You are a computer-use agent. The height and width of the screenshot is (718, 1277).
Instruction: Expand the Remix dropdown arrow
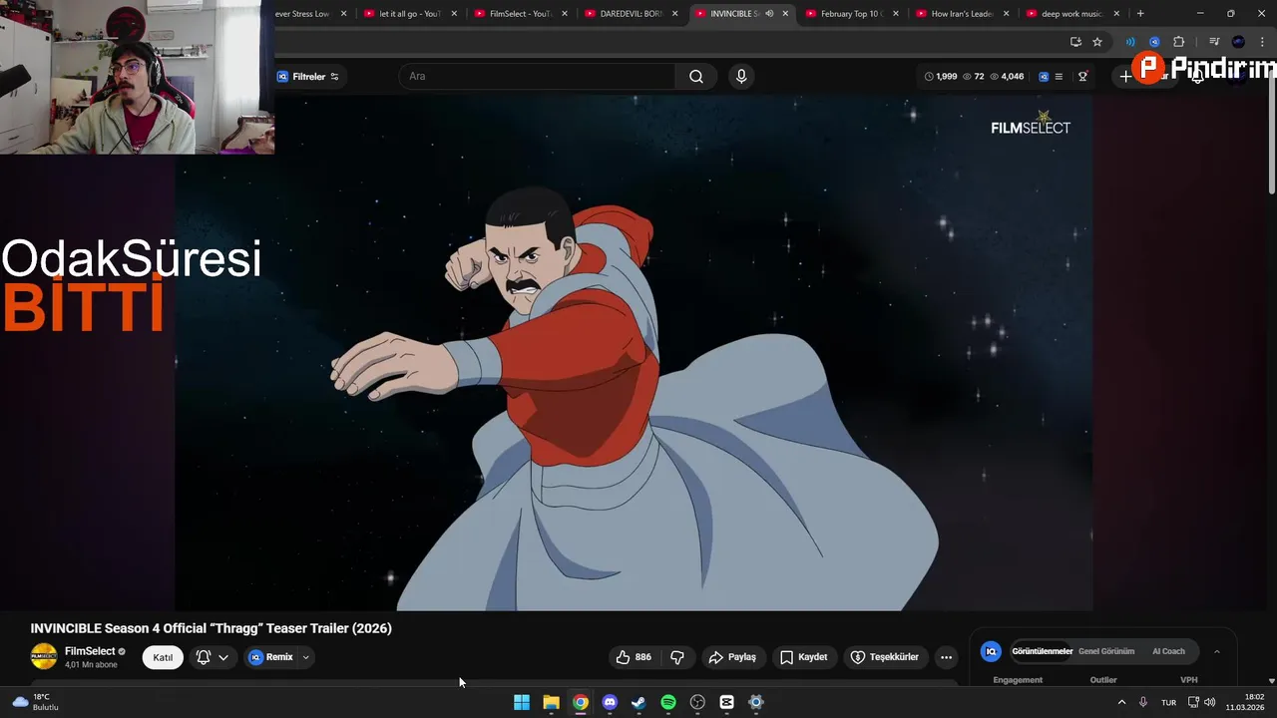pyautogui.click(x=306, y=657)
